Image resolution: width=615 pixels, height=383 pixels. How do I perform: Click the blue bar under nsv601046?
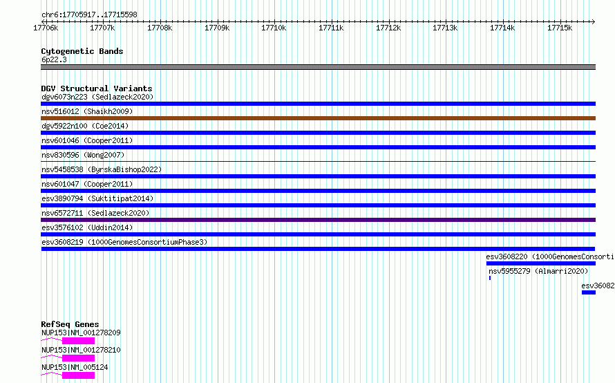click(x=318, y=147)
